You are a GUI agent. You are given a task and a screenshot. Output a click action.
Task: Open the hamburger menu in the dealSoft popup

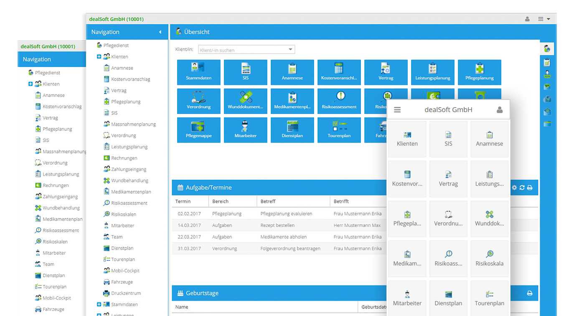(397, 110)
